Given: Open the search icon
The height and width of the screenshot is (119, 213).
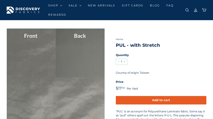Looking at the screenshot, I should click(187, 10).
